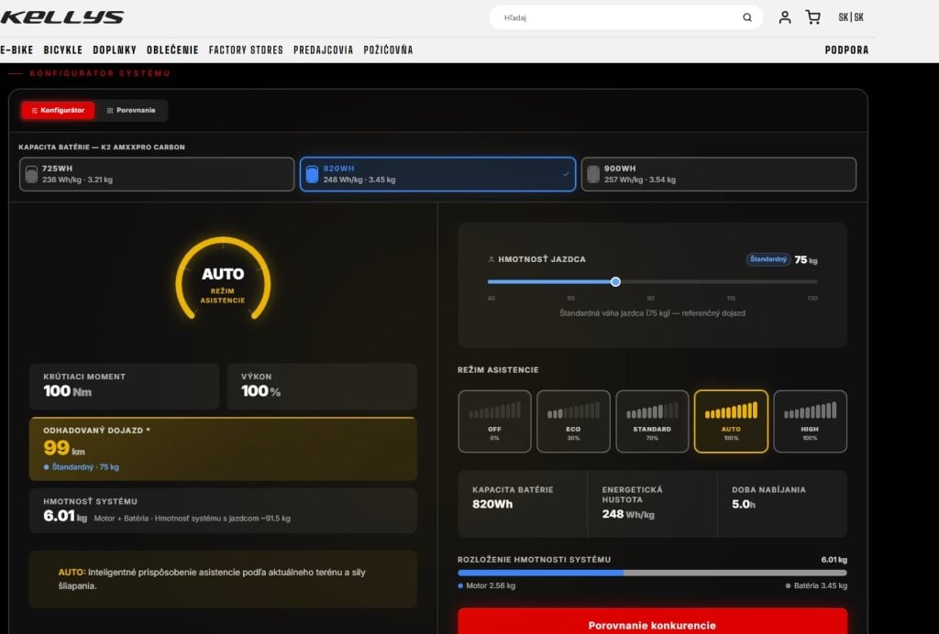Go to FACTORY STORES
939x634 pixels.
coord(246,50)
